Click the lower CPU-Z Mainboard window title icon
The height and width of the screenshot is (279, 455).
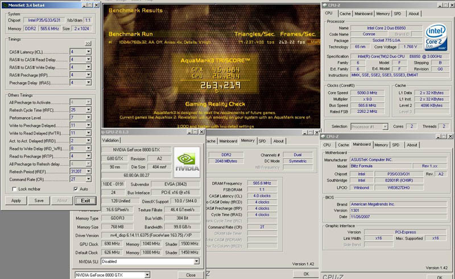pos(324,136)
